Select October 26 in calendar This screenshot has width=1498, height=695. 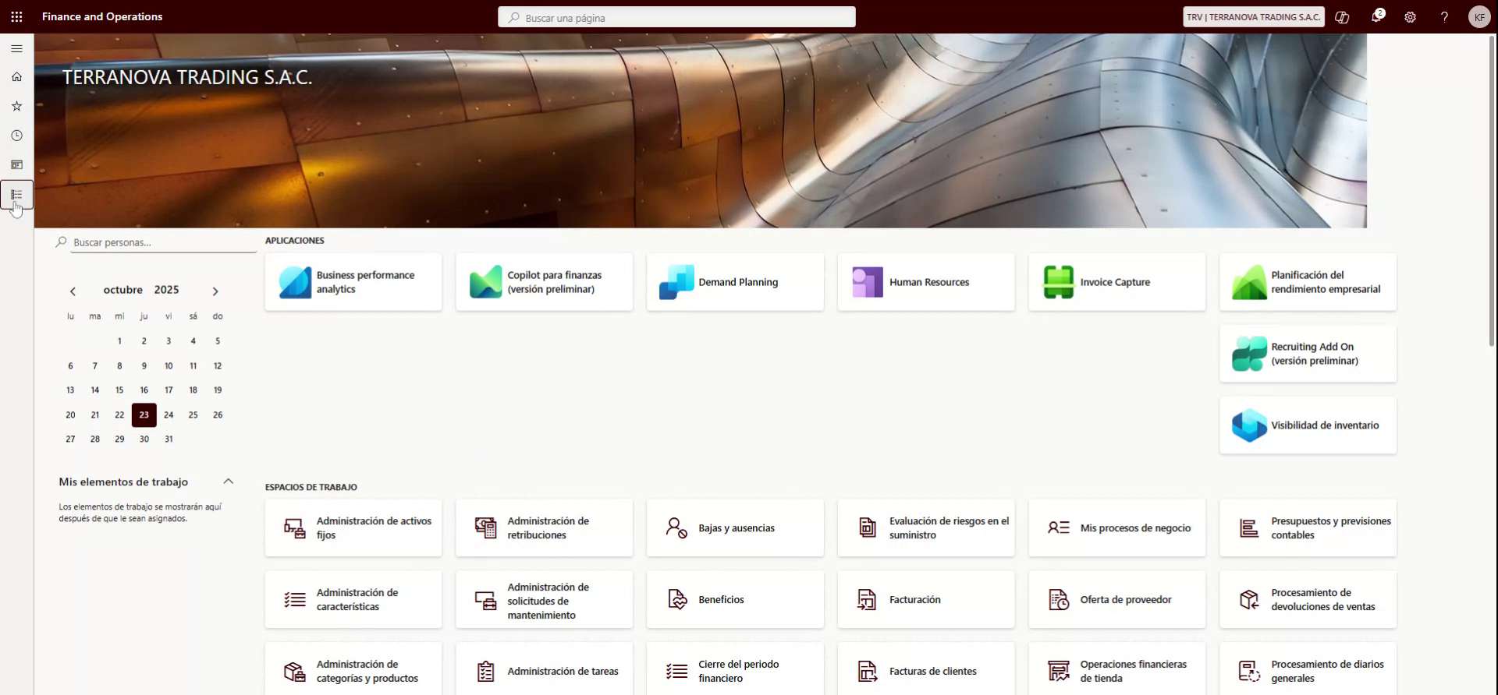(x=218, y=415)
